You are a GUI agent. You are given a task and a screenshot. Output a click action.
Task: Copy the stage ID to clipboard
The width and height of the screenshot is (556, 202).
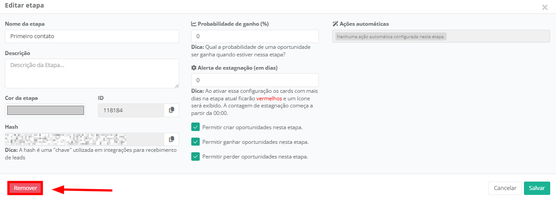(x=171, y=110)
